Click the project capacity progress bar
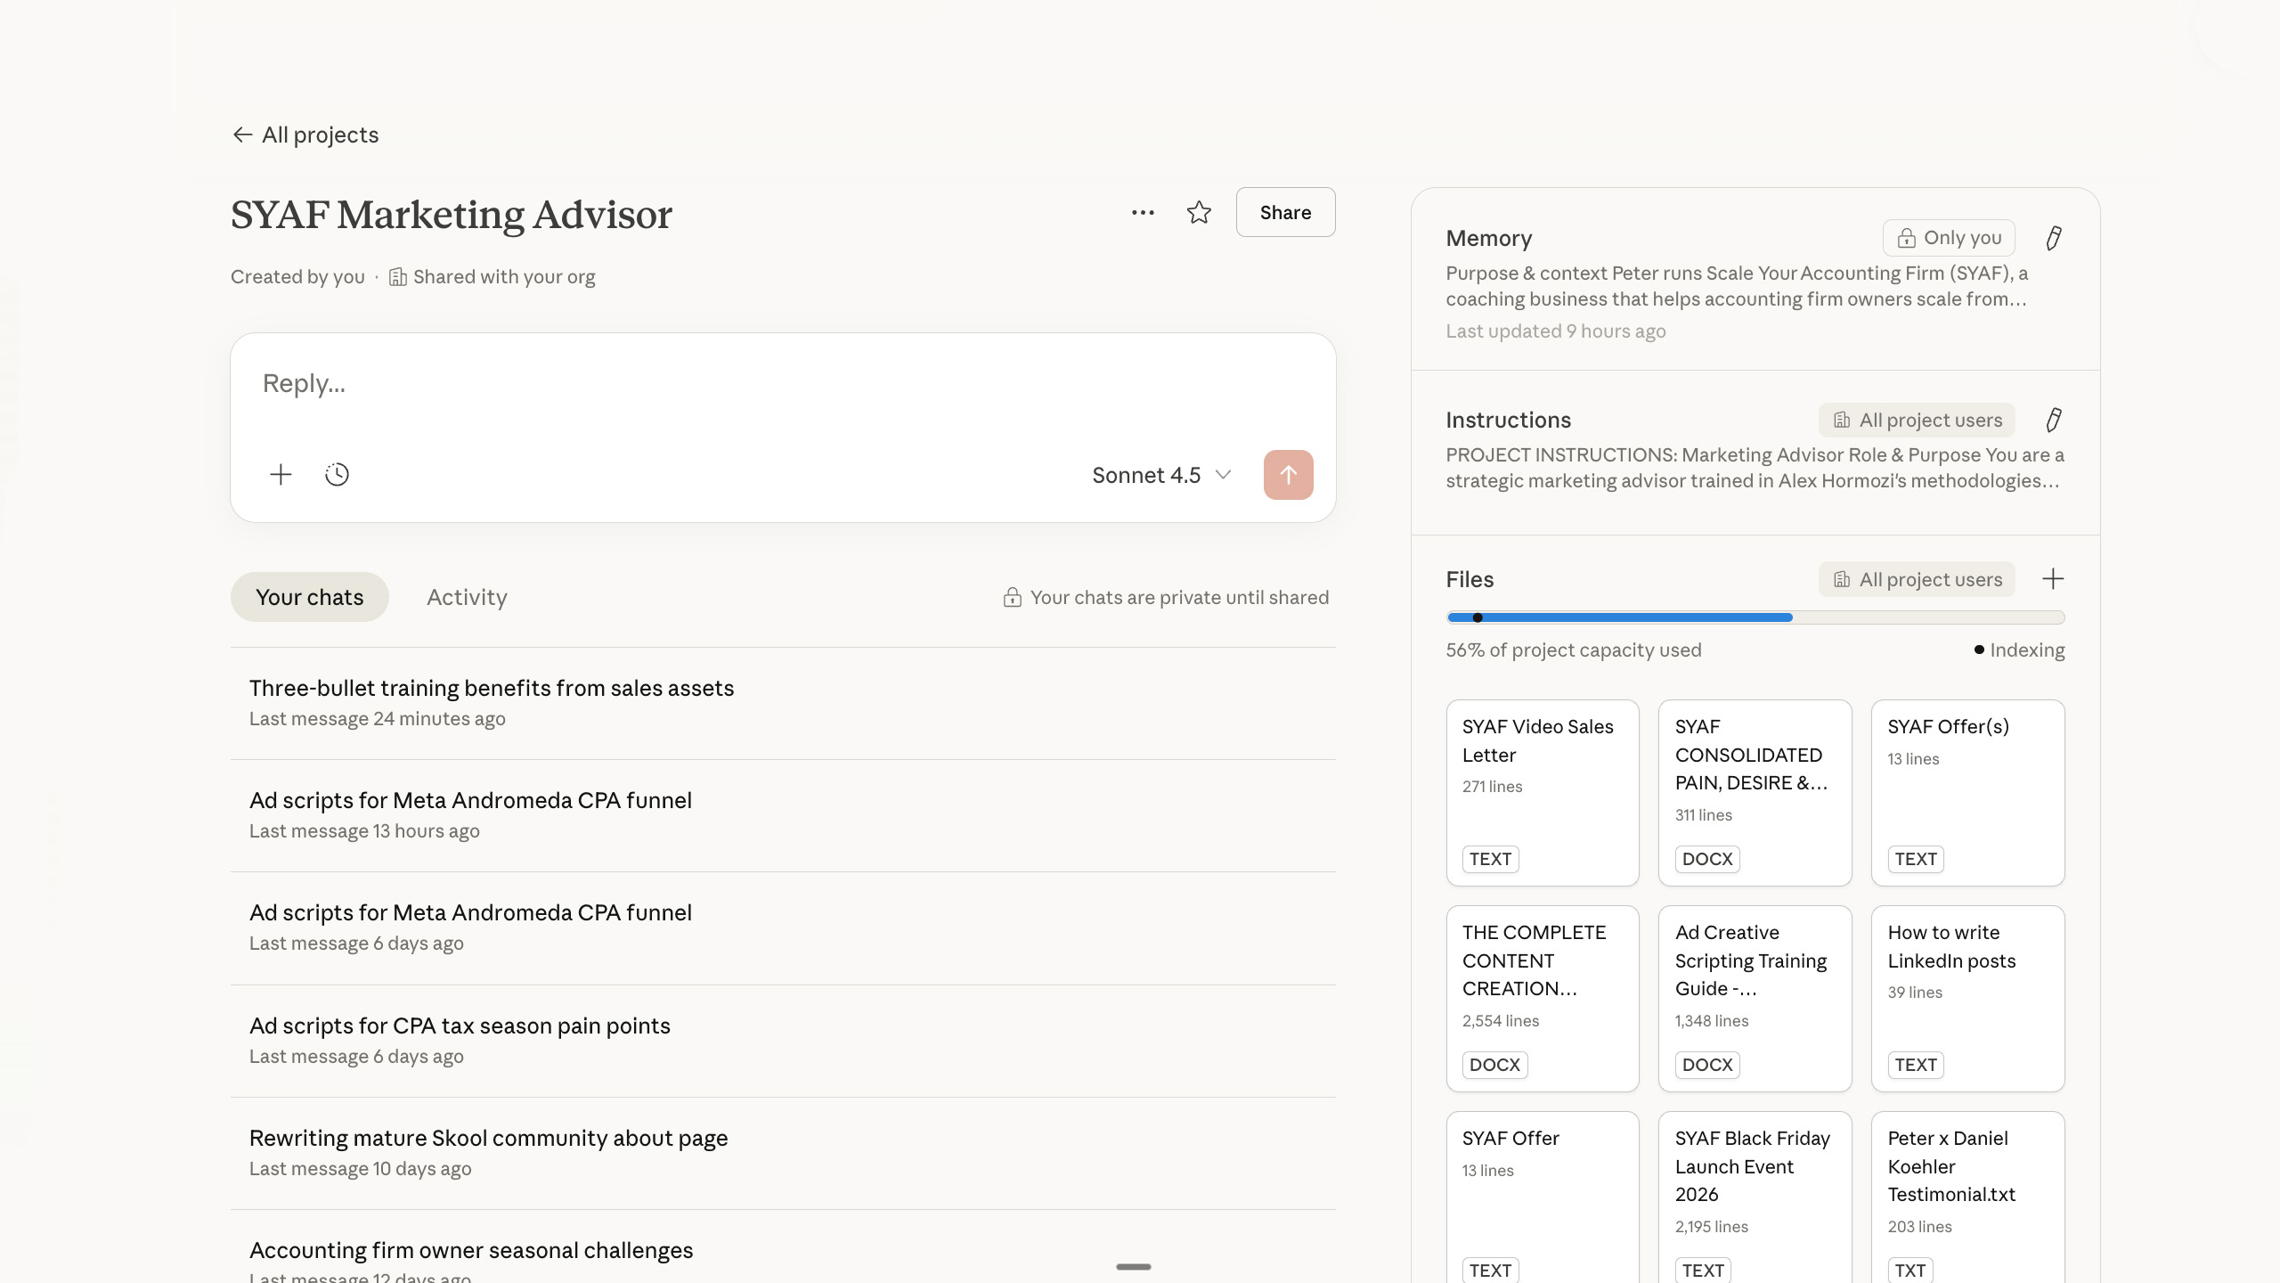The width and height of the screenshot is (2280, 1283). pyautogui.click(x=1755, y=617)
